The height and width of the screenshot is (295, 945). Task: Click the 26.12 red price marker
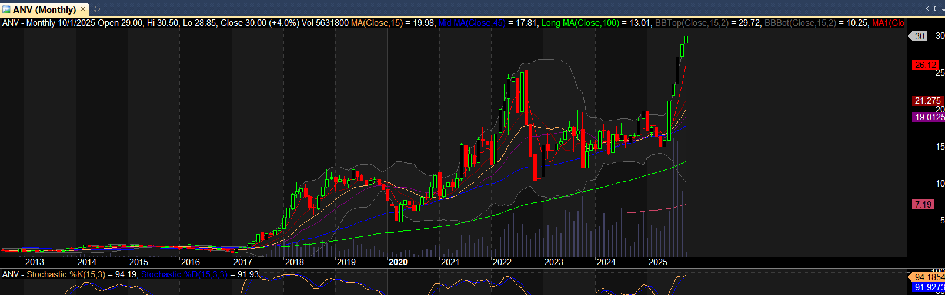[925, 65]
